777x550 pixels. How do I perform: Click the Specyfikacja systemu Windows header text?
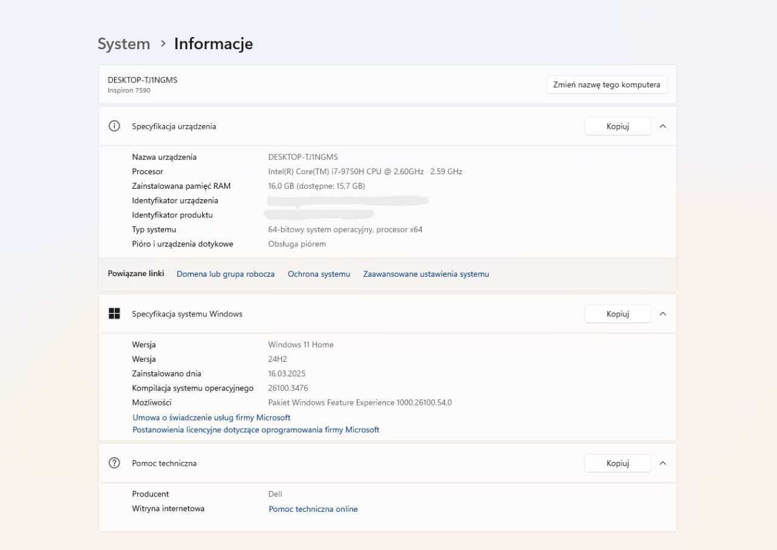188,314
